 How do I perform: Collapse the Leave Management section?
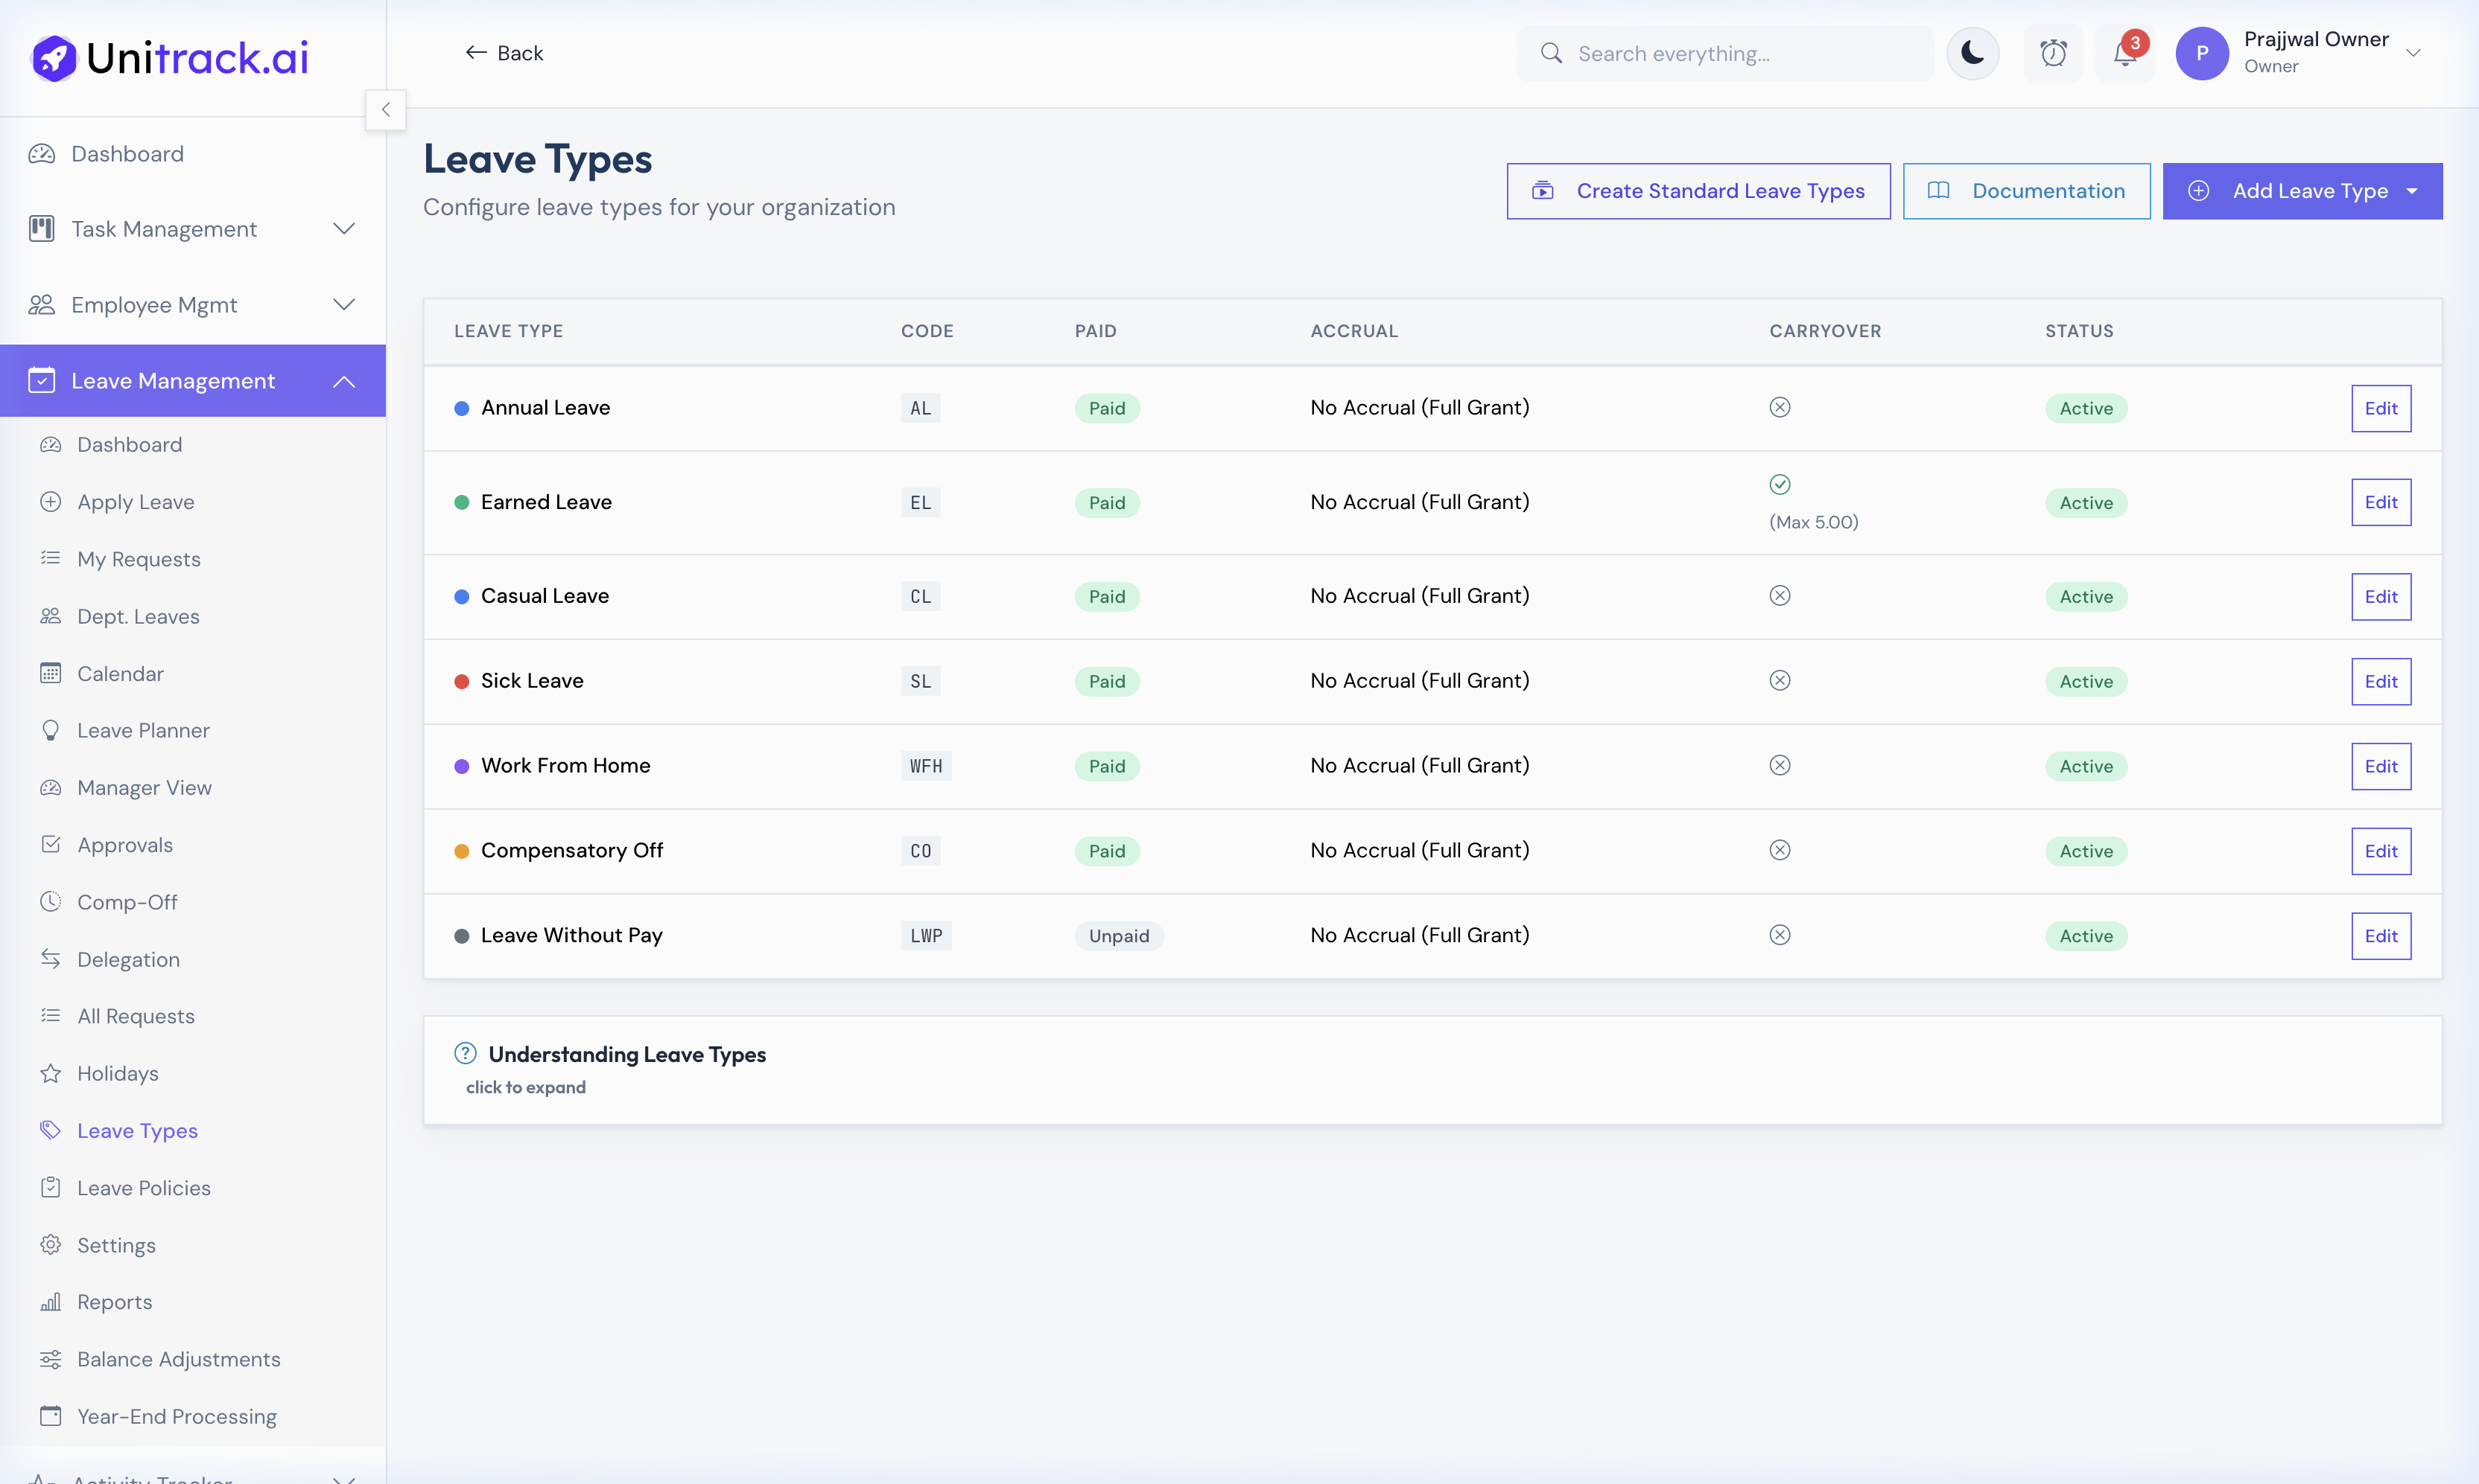click(x=343, y=380)
